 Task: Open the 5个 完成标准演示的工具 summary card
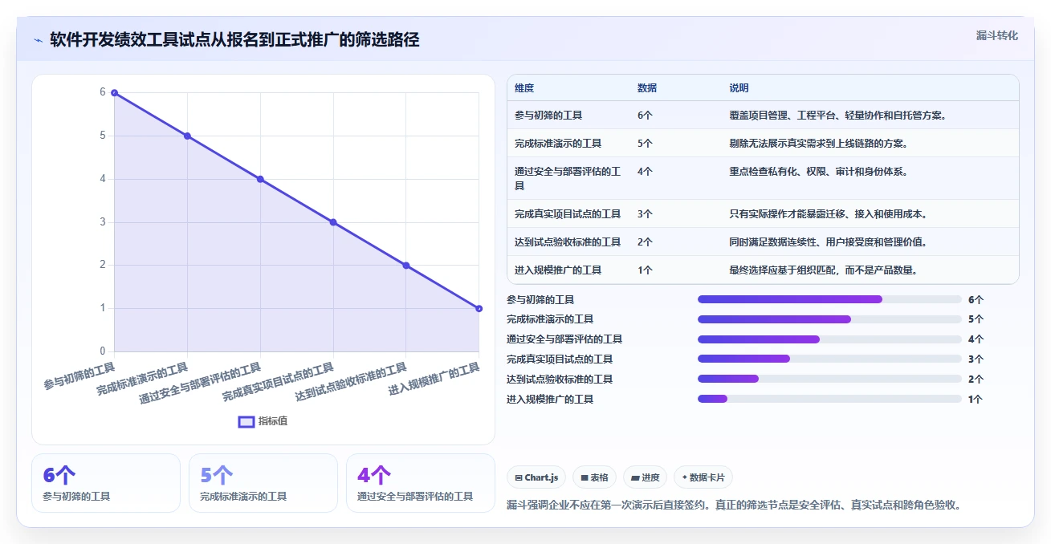click(263, 483)
